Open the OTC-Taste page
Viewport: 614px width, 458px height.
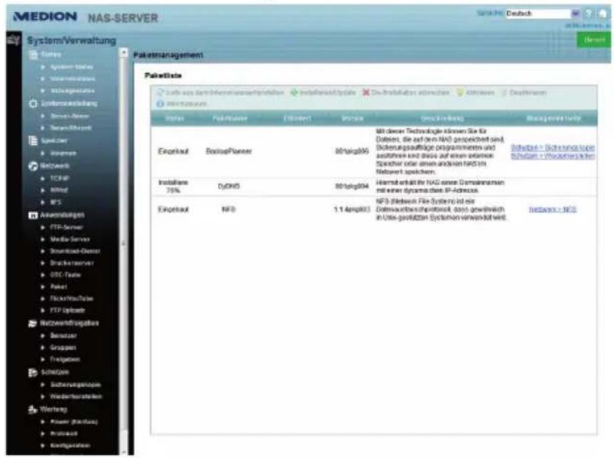click(x=65, y=275)
